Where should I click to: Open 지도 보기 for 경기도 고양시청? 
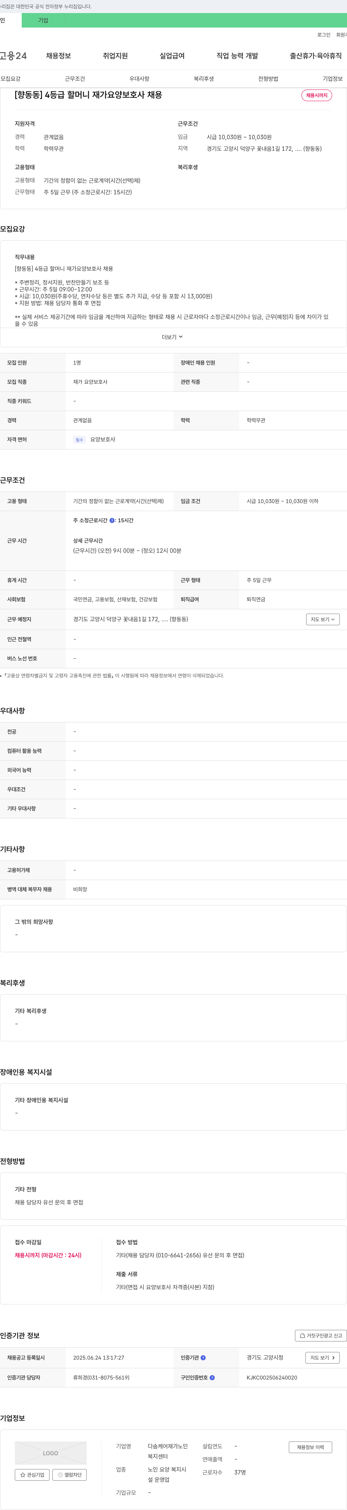click(x=322, y=1358)
